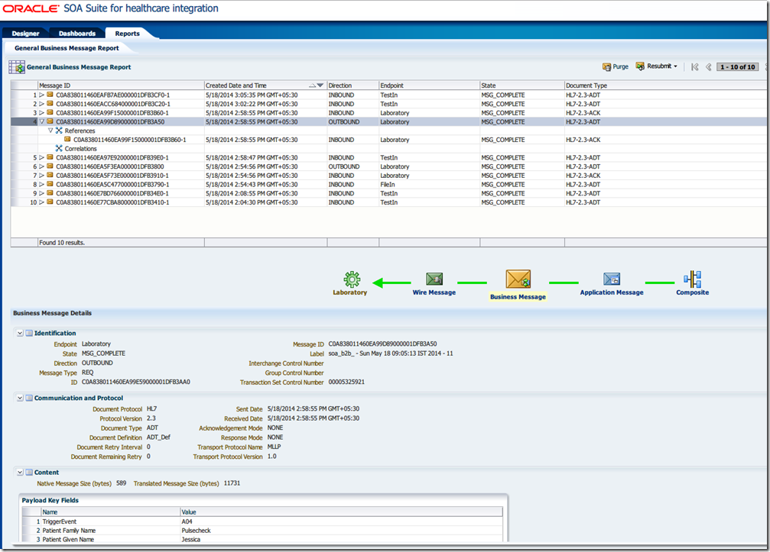Expand row 1 message C0A838011460EAFB7AE000001DFB3CF0-1

42,95
